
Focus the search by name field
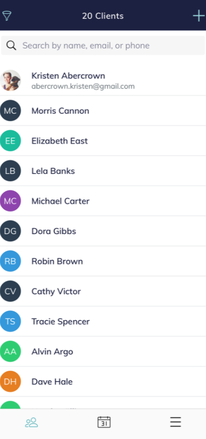(103, 46)
